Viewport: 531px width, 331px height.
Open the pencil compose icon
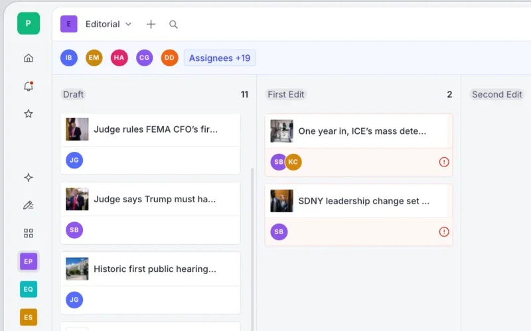coord(29,205)
